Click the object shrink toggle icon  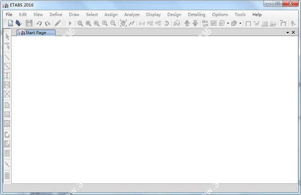(205, 23)
